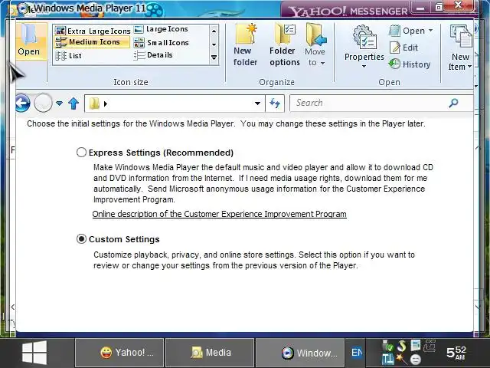Expand the icon size gallery list
The height and width of the screenshot is (368, 490).
click(214, 58)
